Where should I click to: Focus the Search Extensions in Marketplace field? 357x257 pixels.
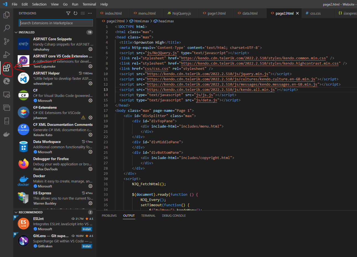[x=56, y=23]
